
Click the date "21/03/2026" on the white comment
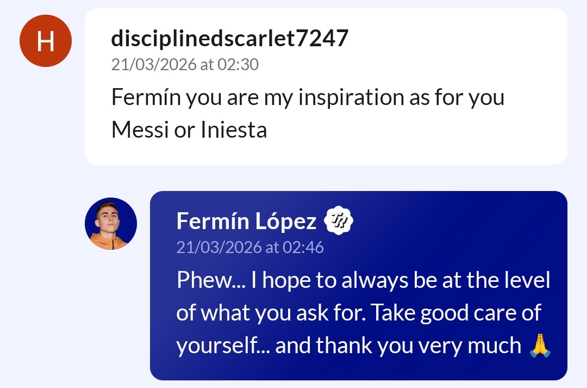[153, 65]
